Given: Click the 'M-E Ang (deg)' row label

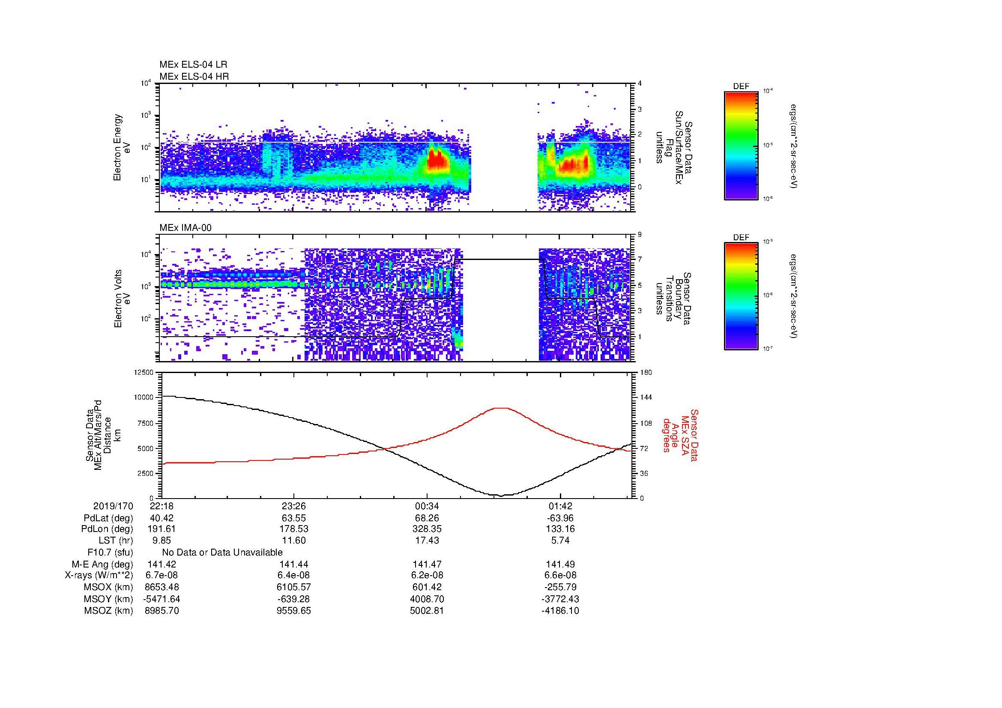Looking at the screenshot, I should coord(102,564).
